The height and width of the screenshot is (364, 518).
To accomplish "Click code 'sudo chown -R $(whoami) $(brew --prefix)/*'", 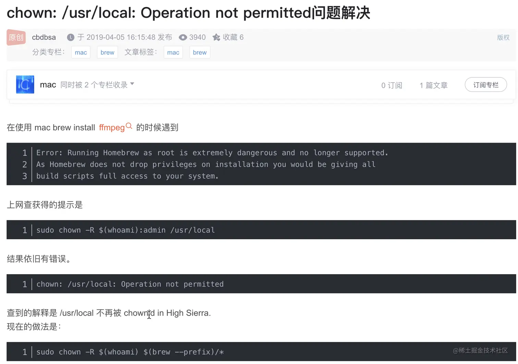I will pyautogui.click(x=130, y=352).
